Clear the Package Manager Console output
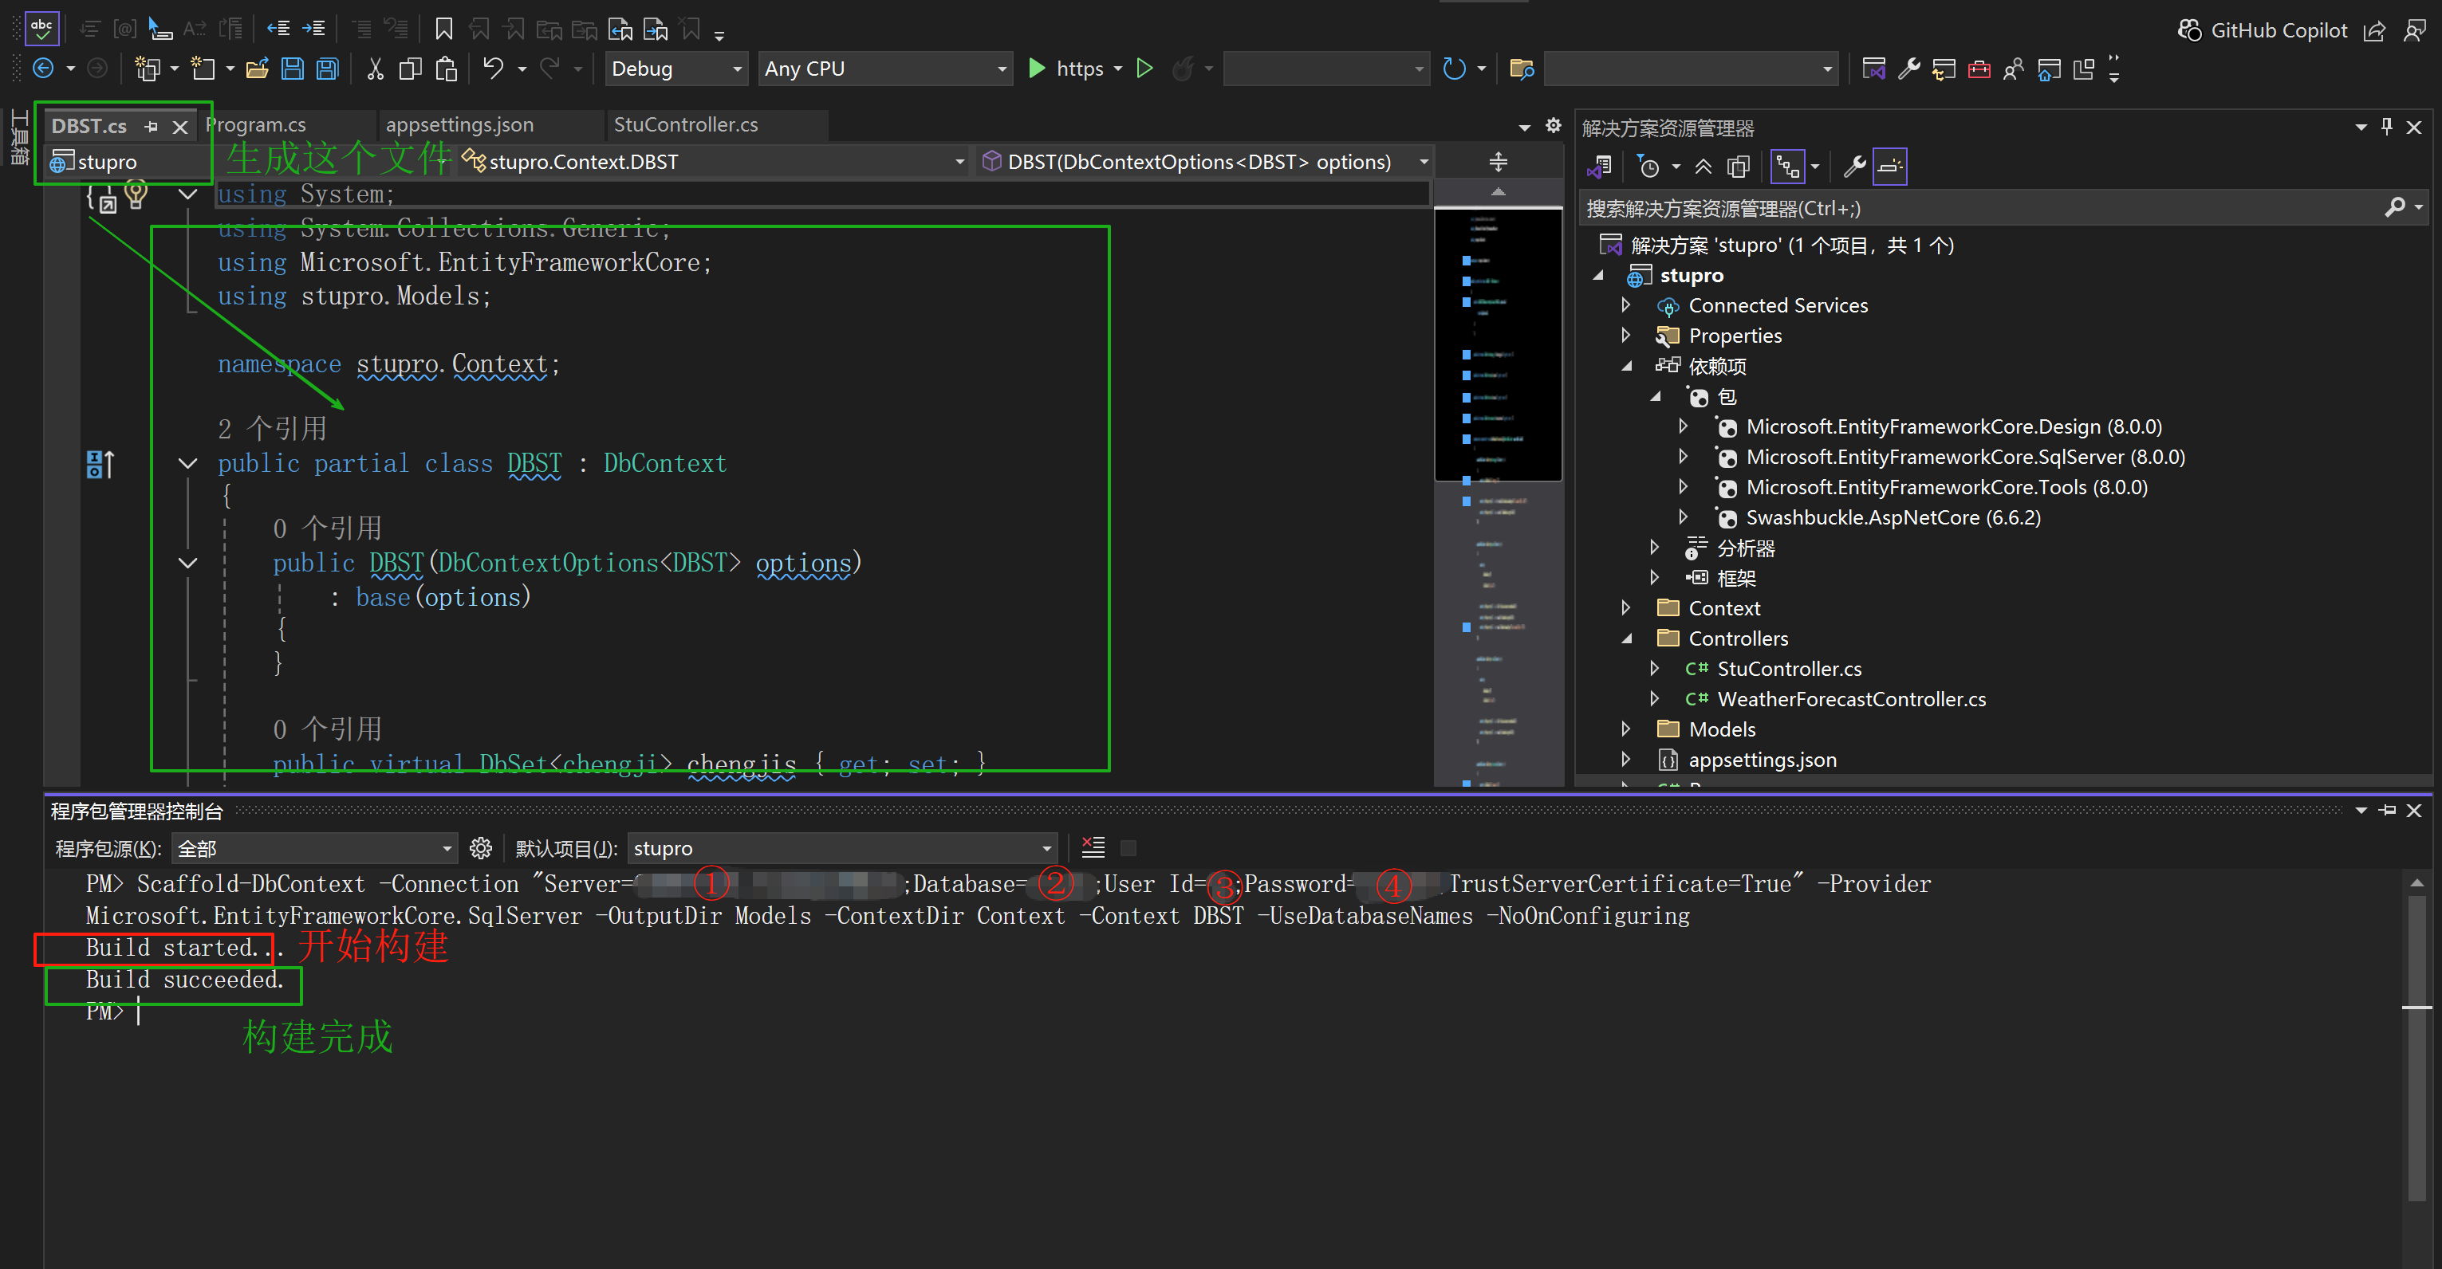 [1093, 848]
